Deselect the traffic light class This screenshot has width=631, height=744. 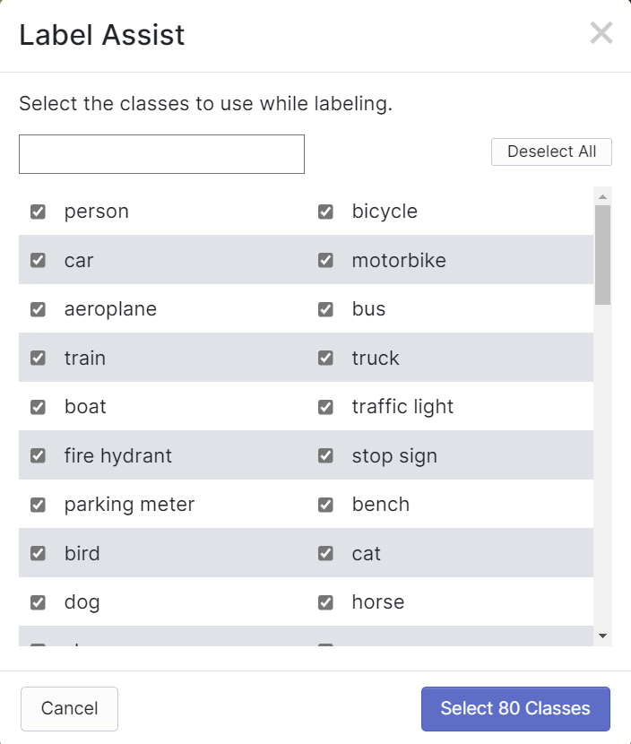tap(325, 407)
